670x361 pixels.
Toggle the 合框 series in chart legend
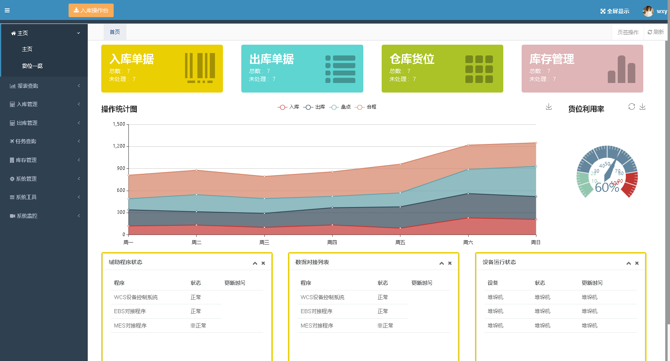coord(366,107)
